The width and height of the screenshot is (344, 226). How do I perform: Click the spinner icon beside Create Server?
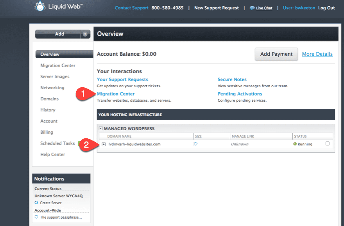pos(36,203)
